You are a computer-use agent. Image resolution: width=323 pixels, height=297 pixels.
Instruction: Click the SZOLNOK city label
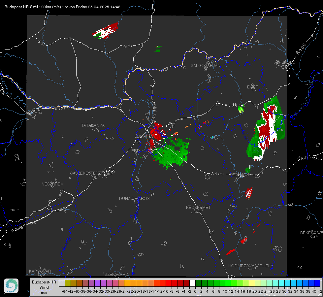point(240,175)
